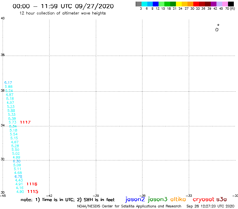Click the title '00:00 – 11:59 UTC 09/27/2020'

(63, 6)
